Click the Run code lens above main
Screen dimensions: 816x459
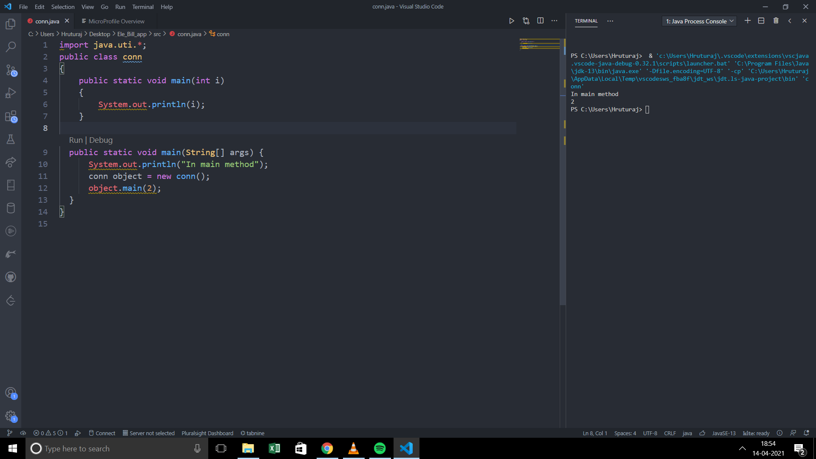(x=76, y=140)
